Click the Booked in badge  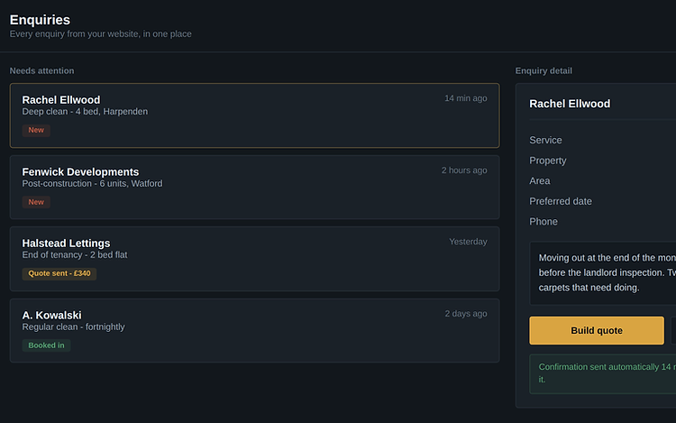click(46, 345)
